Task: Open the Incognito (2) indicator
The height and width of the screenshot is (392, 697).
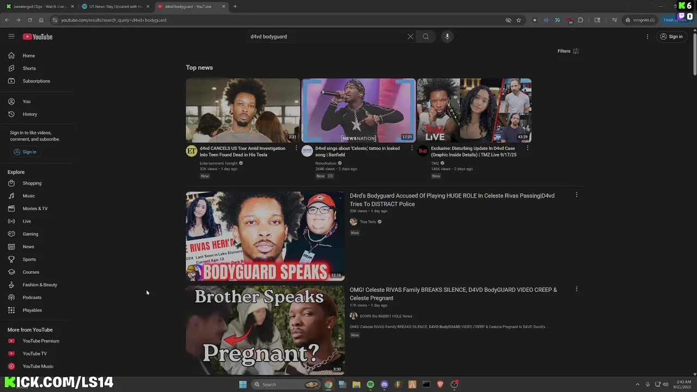Action: click(640, 20)
